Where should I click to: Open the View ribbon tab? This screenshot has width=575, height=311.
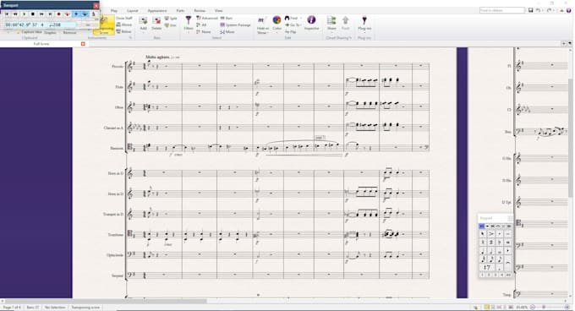pos(218,11)
